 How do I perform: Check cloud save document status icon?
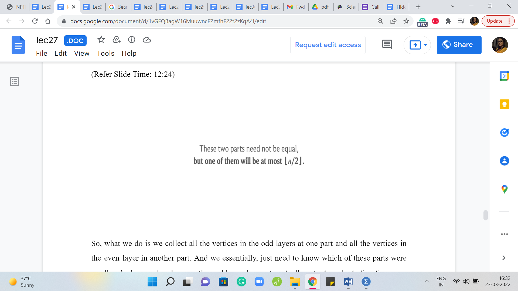(146, 40)
